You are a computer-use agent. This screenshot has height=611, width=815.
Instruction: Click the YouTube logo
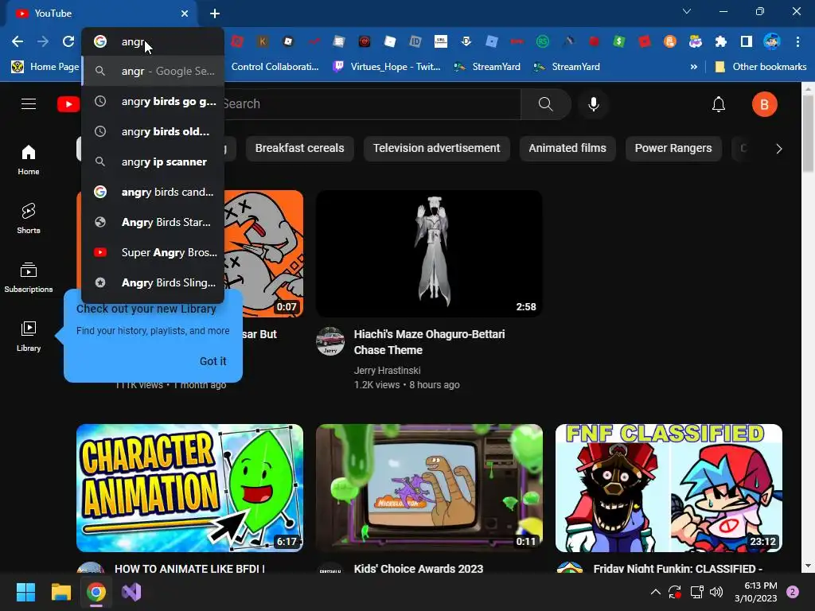[x=68, y=104]
